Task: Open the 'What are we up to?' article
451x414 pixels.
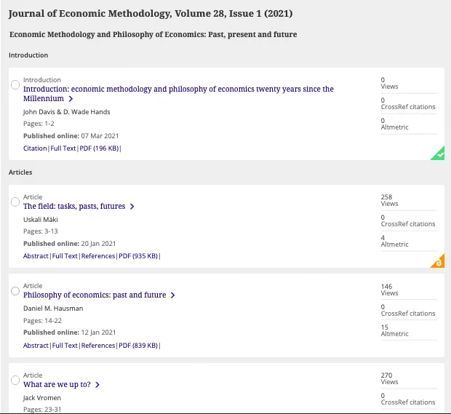Action: [x=57, y=384]
